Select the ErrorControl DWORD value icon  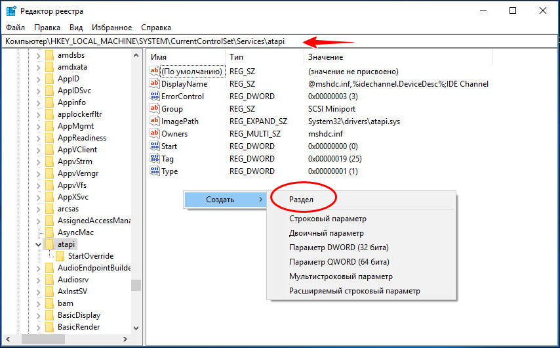pos(154,97)
